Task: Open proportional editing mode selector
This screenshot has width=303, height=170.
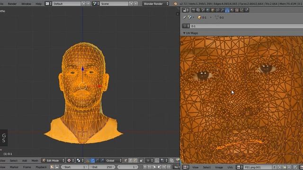Action: pyautogui.click(x=150, y=161)
